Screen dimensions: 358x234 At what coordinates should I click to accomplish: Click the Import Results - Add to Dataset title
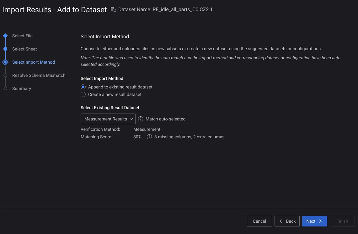54,10
